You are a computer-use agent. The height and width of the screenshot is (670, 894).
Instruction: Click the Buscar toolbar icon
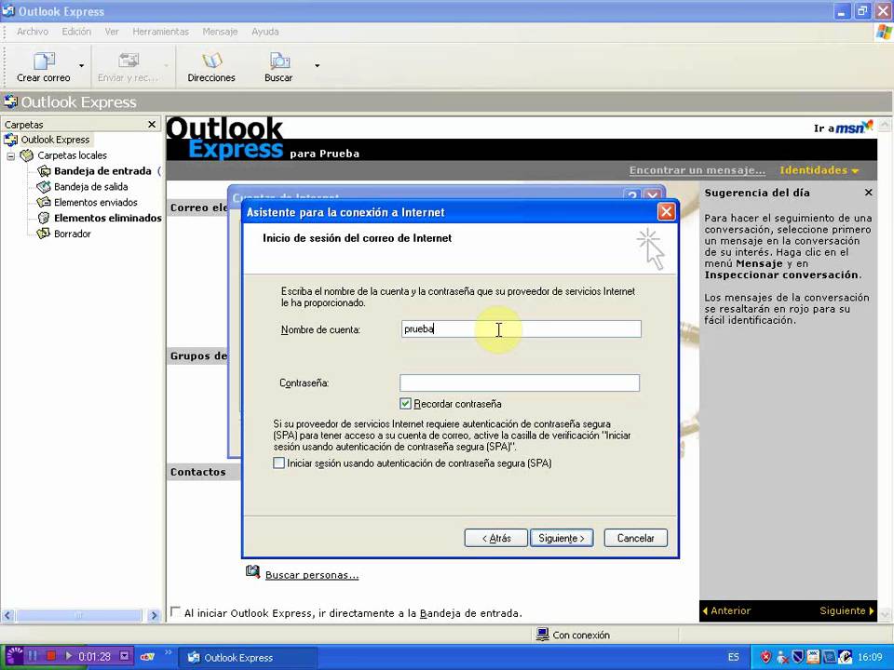pos(279,60)
